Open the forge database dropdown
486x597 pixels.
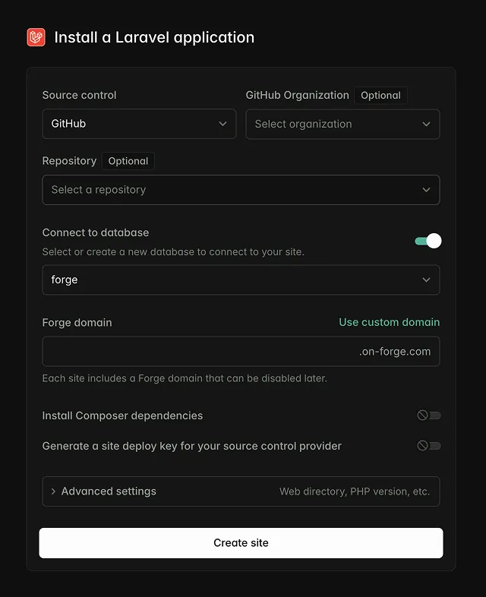click(241, 280)
